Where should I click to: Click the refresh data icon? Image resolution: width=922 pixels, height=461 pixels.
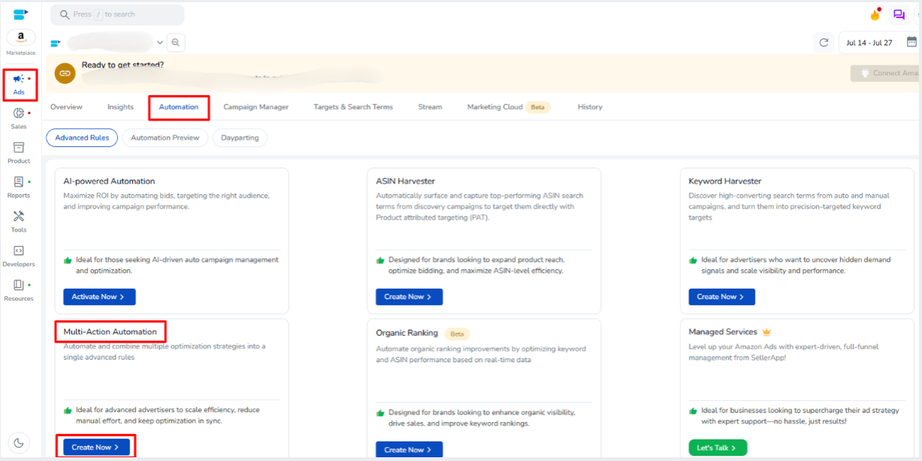[x=824, y=43]
